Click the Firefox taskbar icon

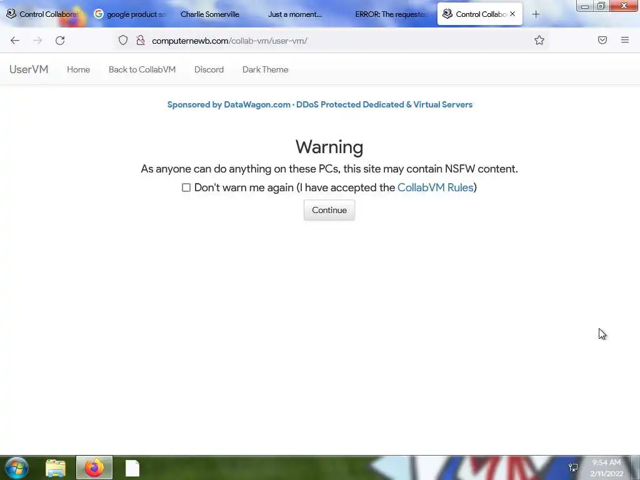click(x=94, y=467)
